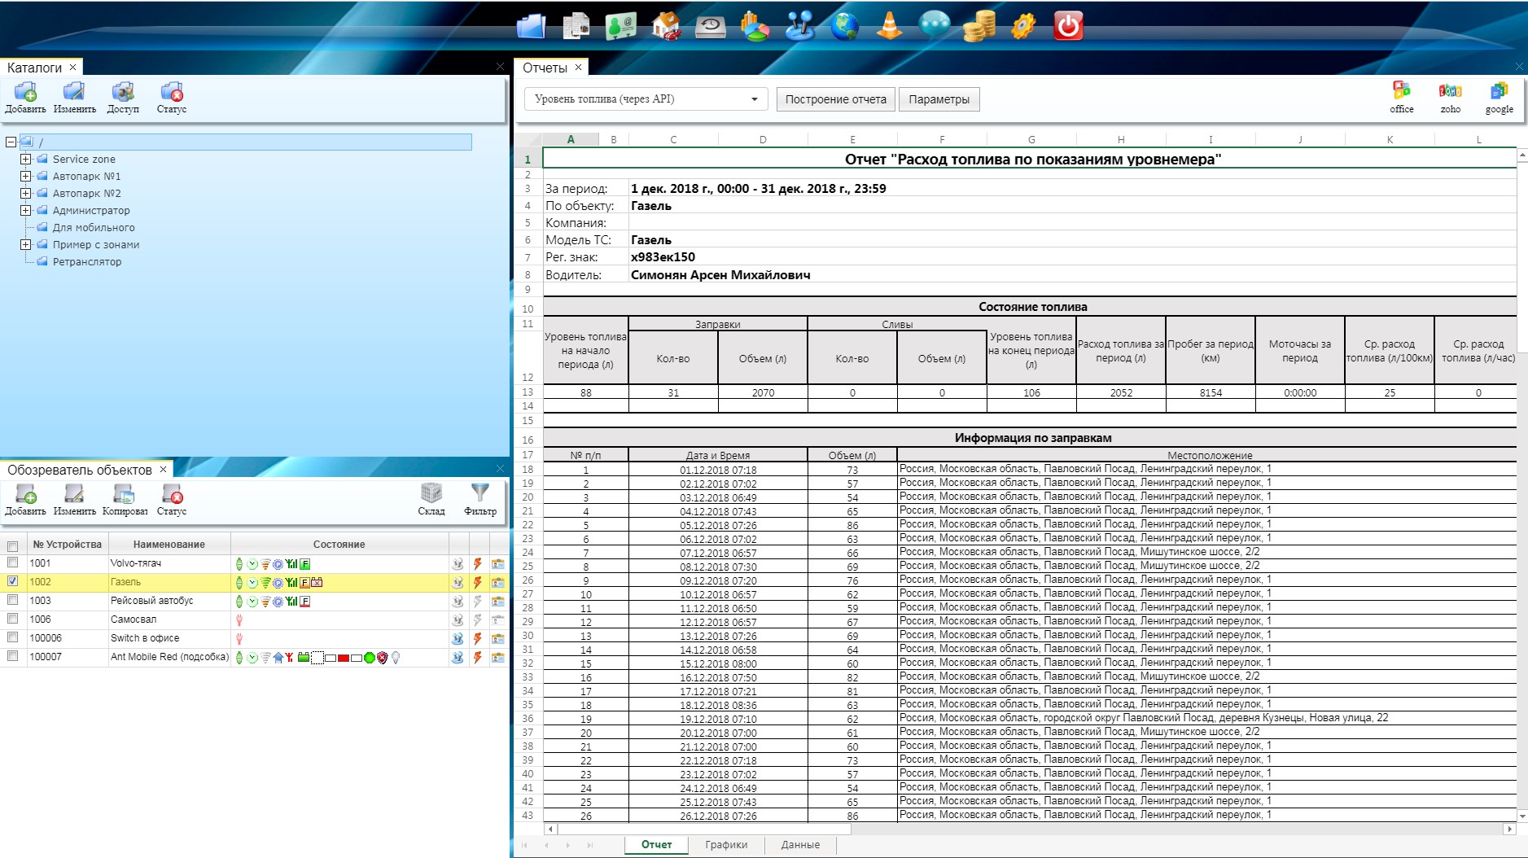Image resolution: width=1528 pixels, height=858 pixels.
Task: Expand the Service zone folder
Action: pos(26,159)
